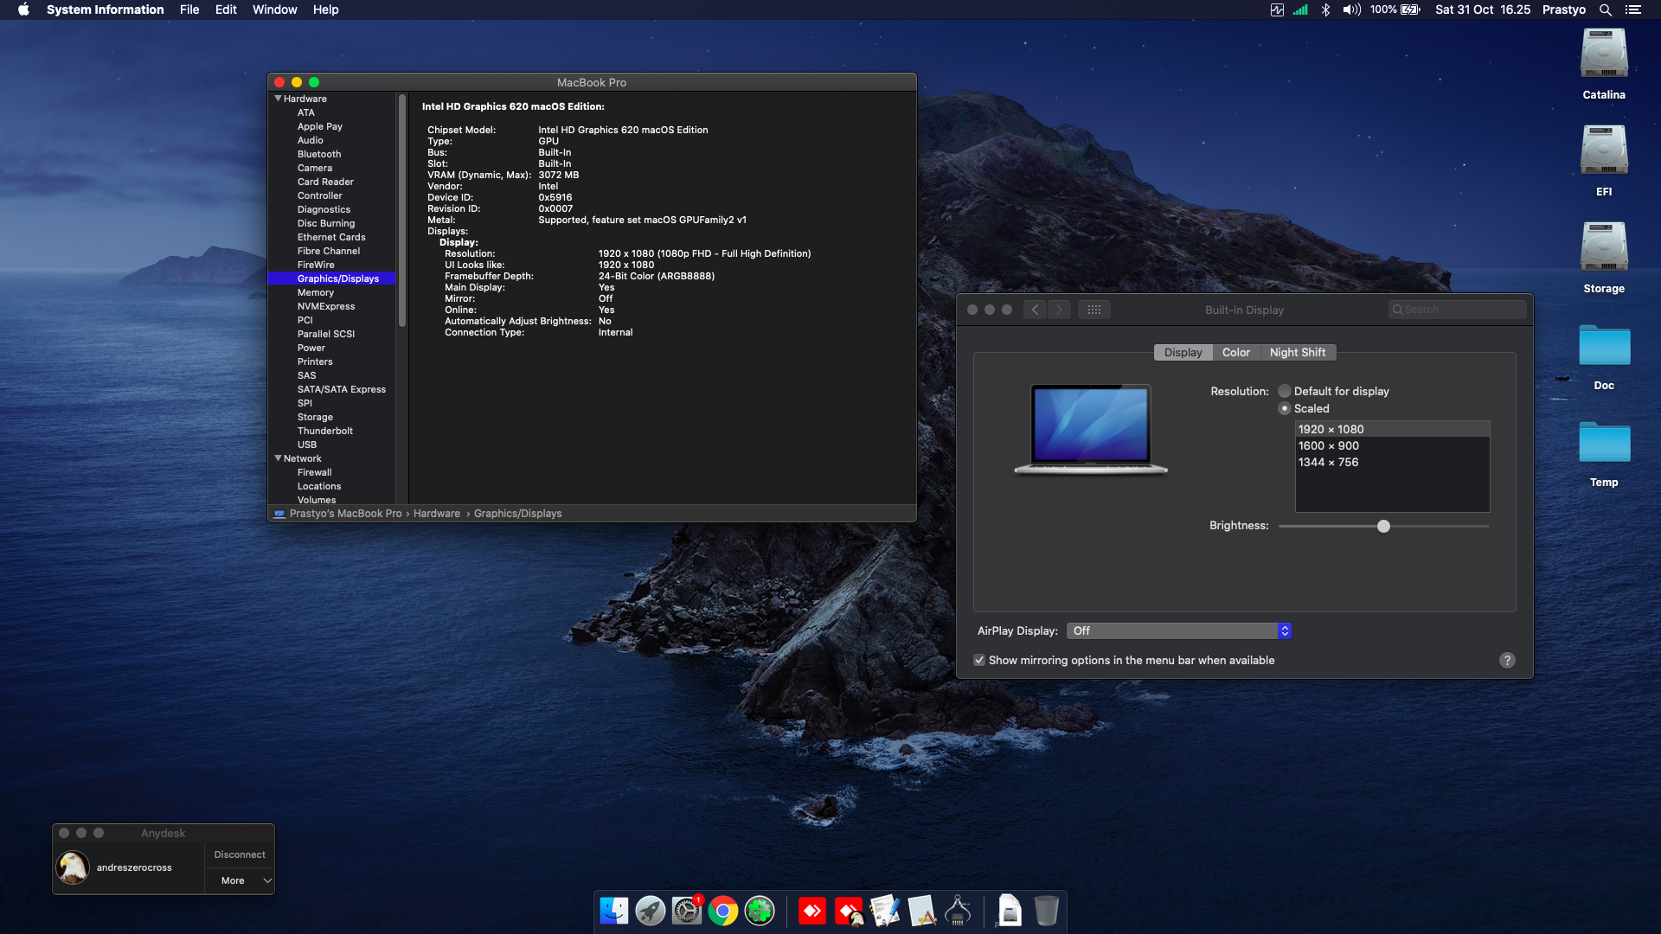Open Launchpad rocket icon in dock

650,911
